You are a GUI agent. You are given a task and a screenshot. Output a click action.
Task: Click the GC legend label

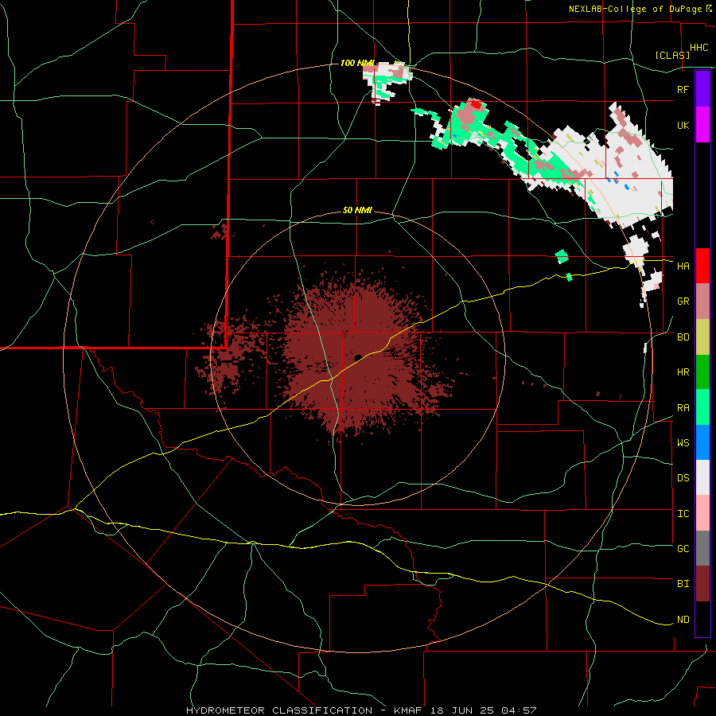(x=683, y=549)
